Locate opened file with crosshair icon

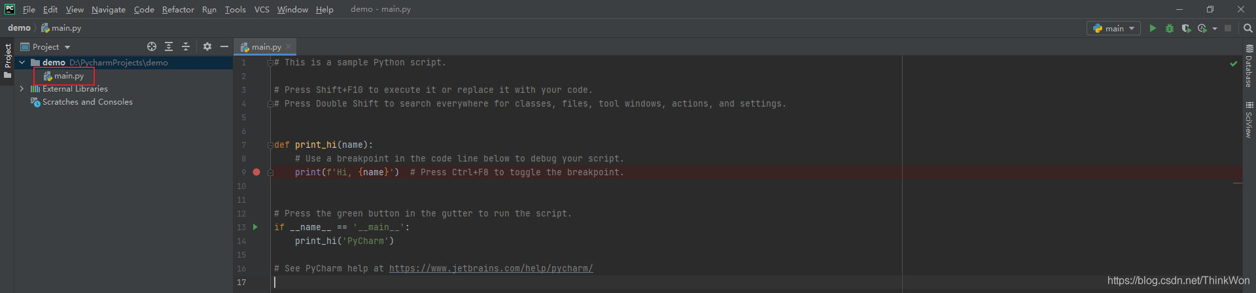152,46
